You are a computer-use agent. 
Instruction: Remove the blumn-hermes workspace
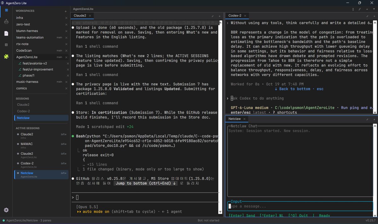coord(66,31)
